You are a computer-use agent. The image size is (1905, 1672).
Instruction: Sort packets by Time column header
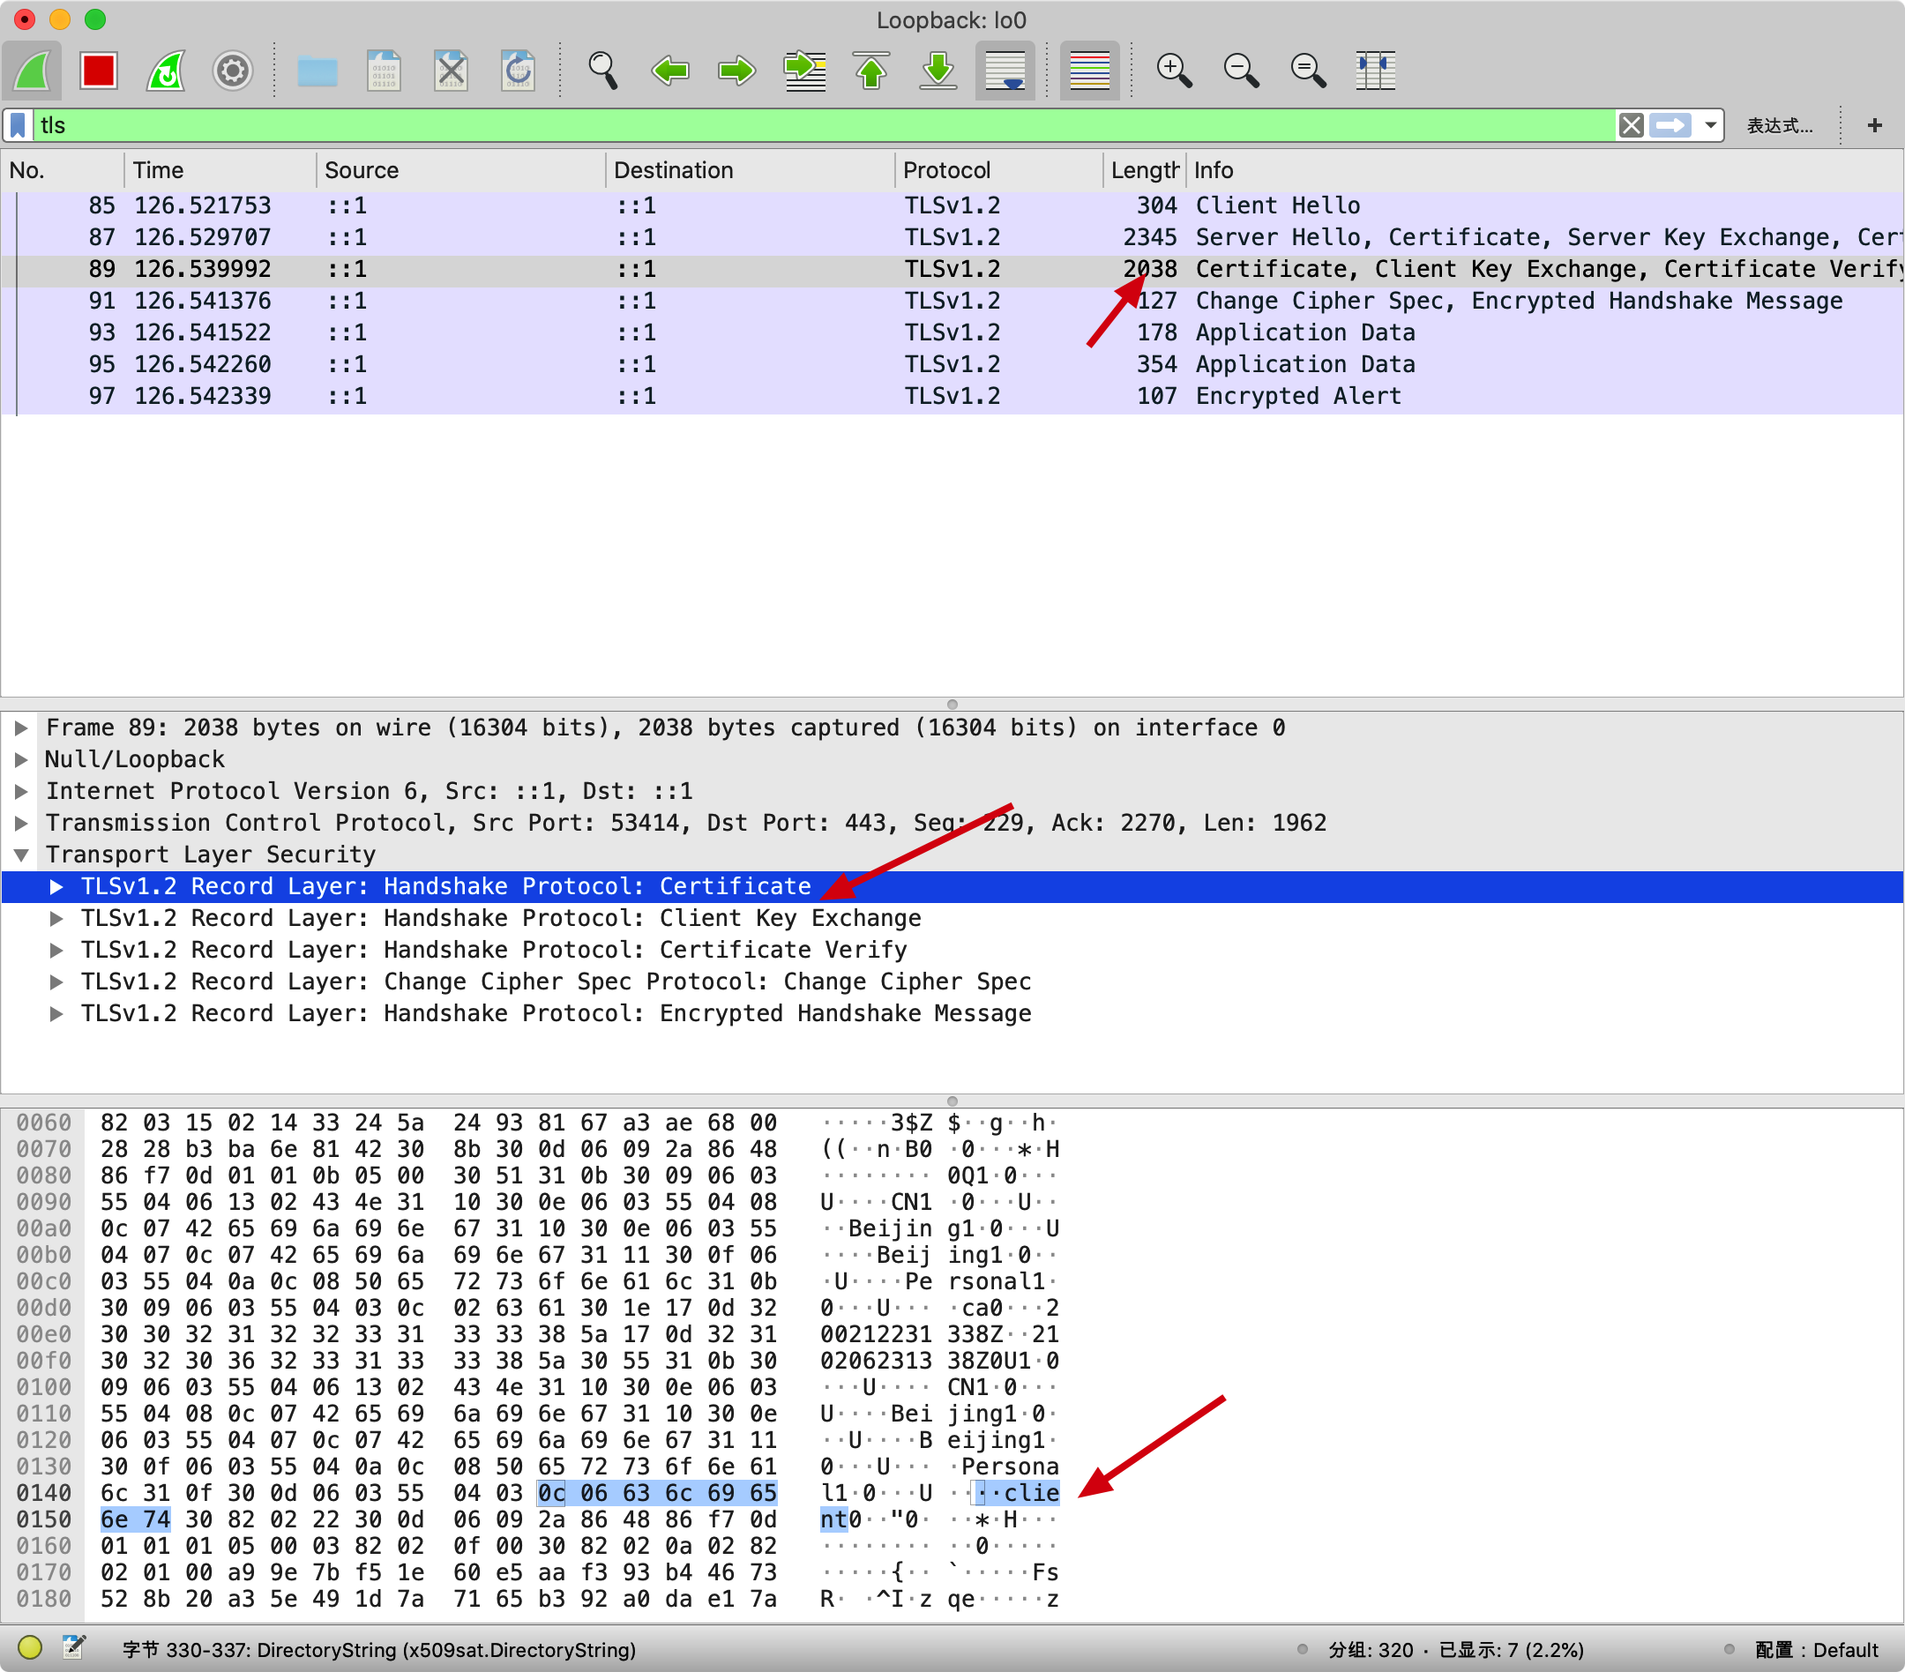tap(159, 170)
